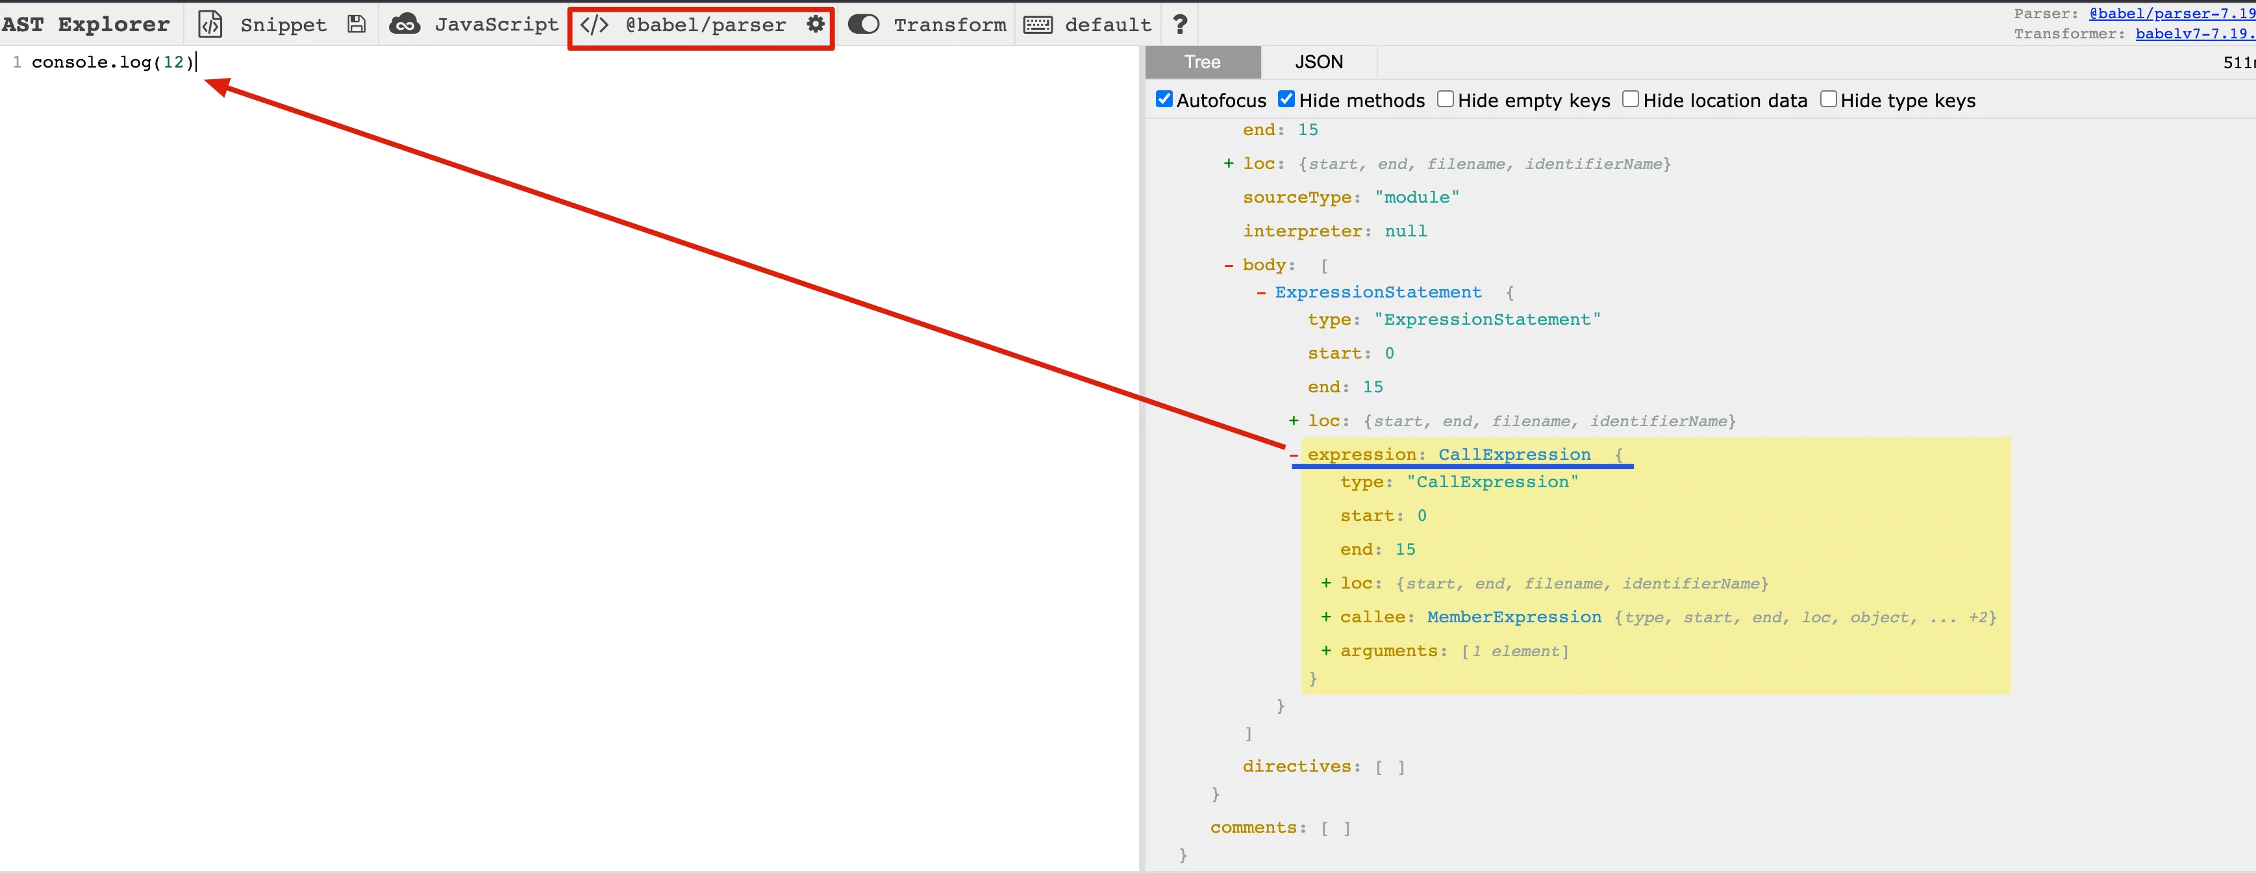Click the "CallExpression" type value

[x=1492, y=481]
